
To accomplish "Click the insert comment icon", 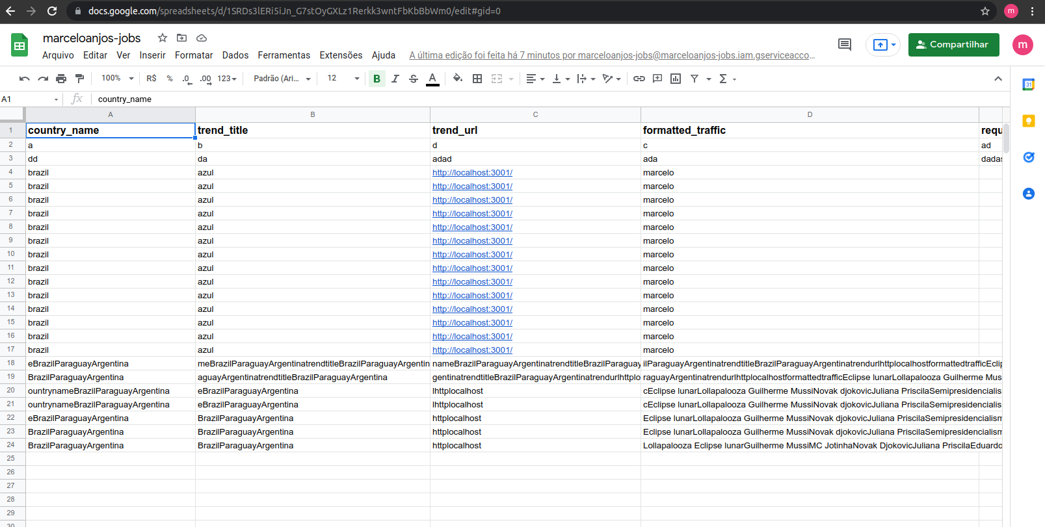I will click(657, 79).
